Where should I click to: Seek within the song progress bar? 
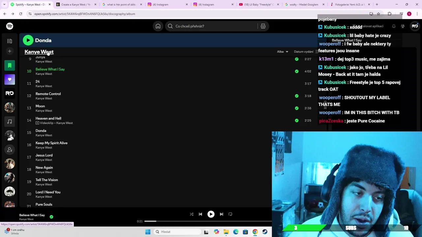click(208, 221)
